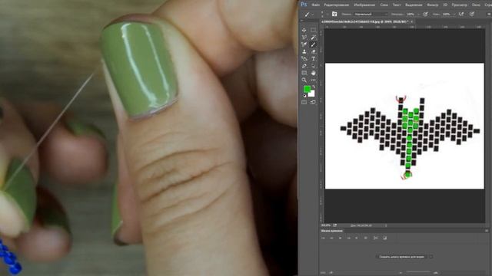This screenshot has width=492, height=276.
Task: Step to previous frame in timeline
Action: point(331,238)
